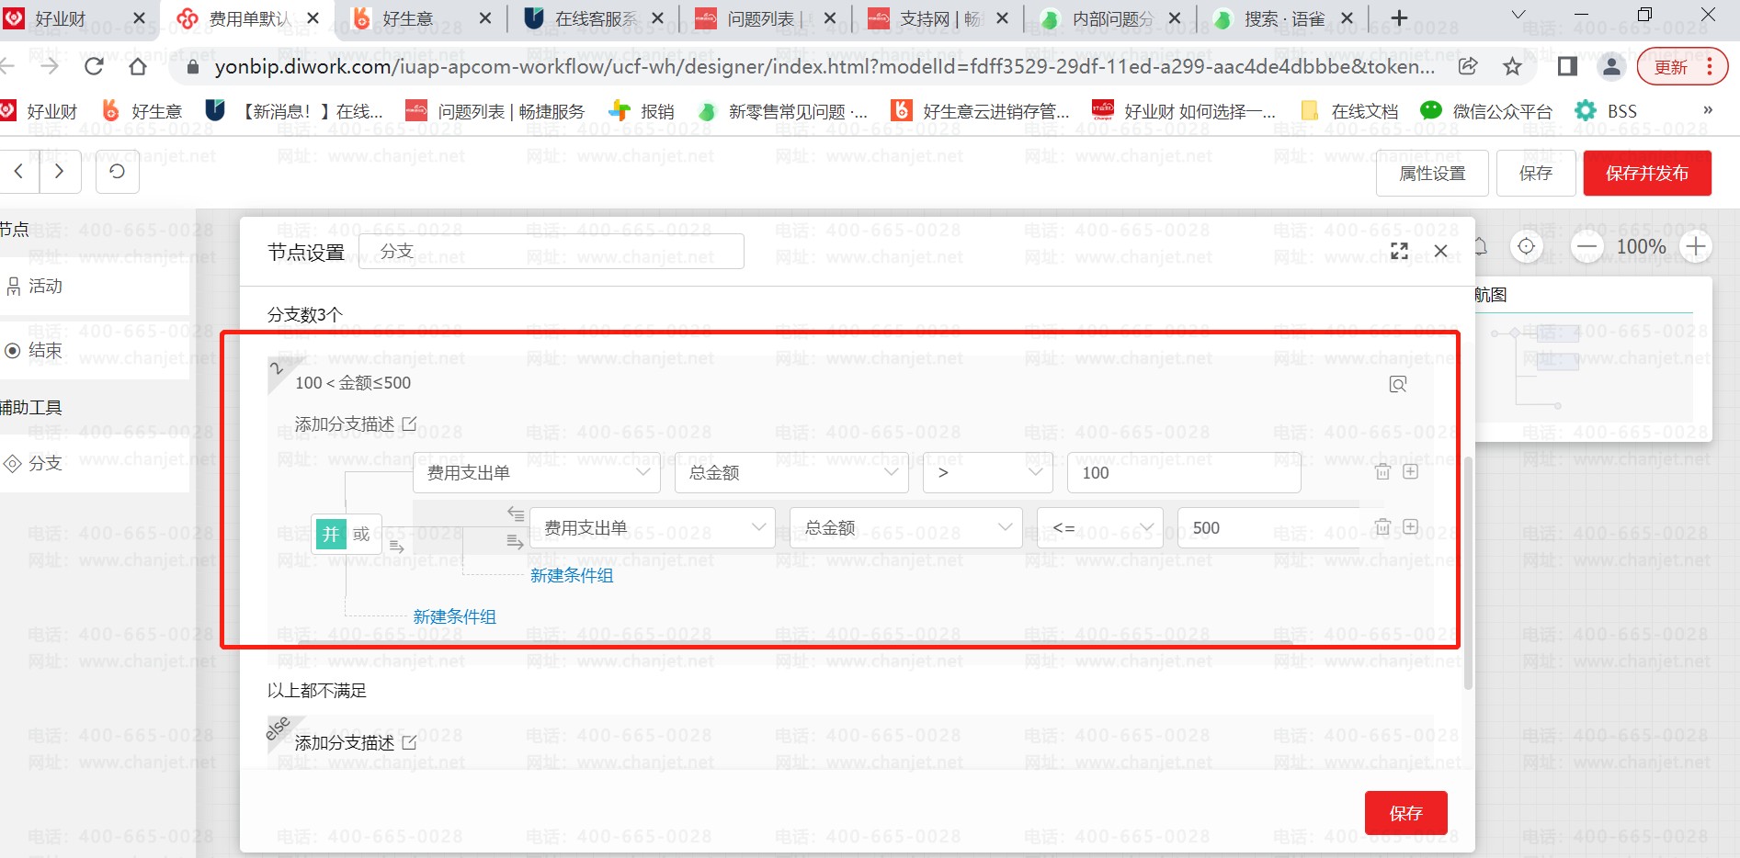Click the indent icon on the <= 500 row
This screenshot has height=858, width=1740.
pos(516,542)
